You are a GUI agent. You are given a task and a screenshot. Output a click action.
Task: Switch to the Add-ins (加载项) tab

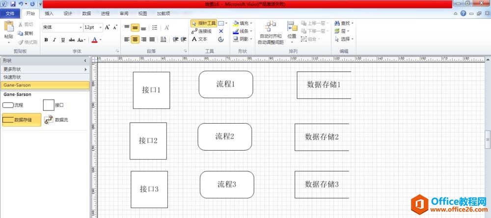(x=164, y=13)
